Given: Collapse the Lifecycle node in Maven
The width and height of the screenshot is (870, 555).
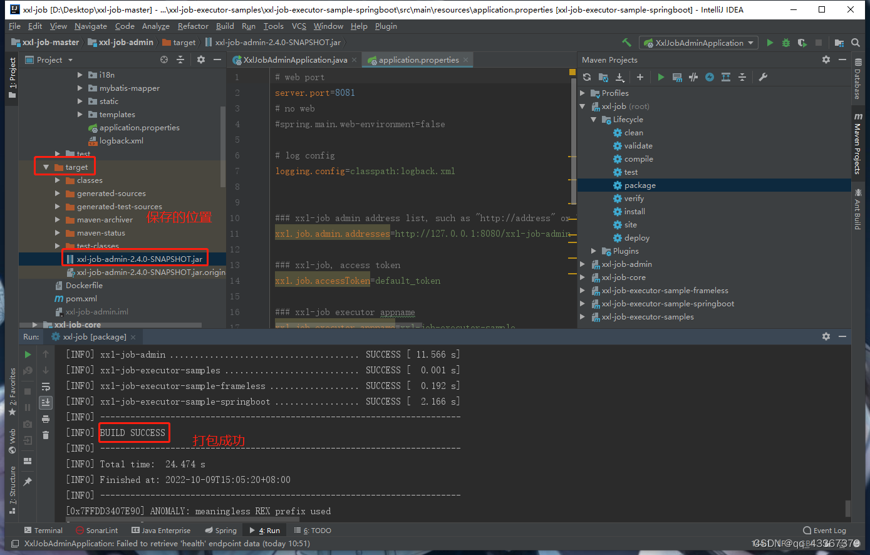Looking at the screenshot, I should coord(594,120).
